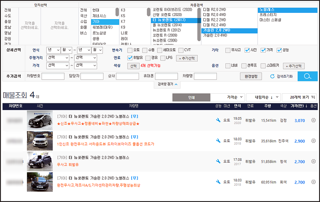Open the first 월 start-month dropdown
This screenshot has width=320, height=202.
(x=66, y=50)
